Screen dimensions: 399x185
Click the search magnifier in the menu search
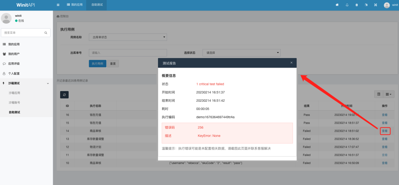[x=46, y=33]
